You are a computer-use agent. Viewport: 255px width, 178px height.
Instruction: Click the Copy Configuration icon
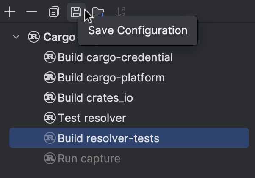(54, 12)
